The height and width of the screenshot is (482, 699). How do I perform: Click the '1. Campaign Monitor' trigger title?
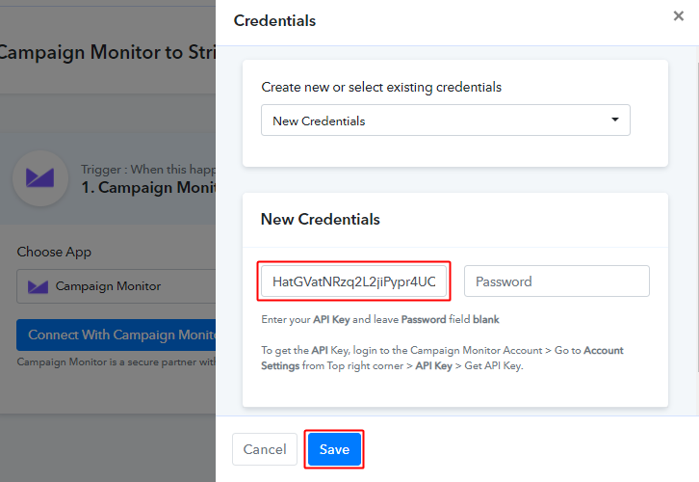click(148, 187)
